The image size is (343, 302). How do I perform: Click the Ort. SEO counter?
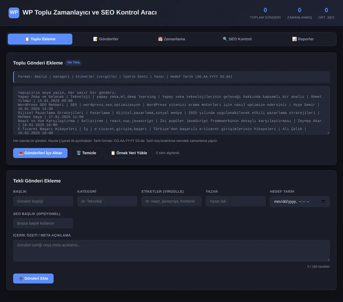[326, 13]
